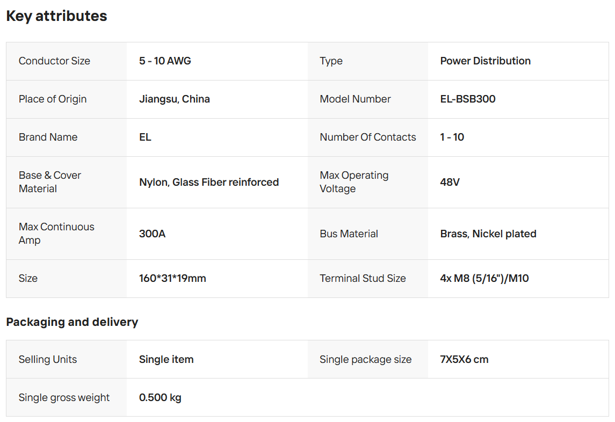The image size is (615, 422).
Task: Click Brass, Nickel plated bus material
Action: point(488,234)
